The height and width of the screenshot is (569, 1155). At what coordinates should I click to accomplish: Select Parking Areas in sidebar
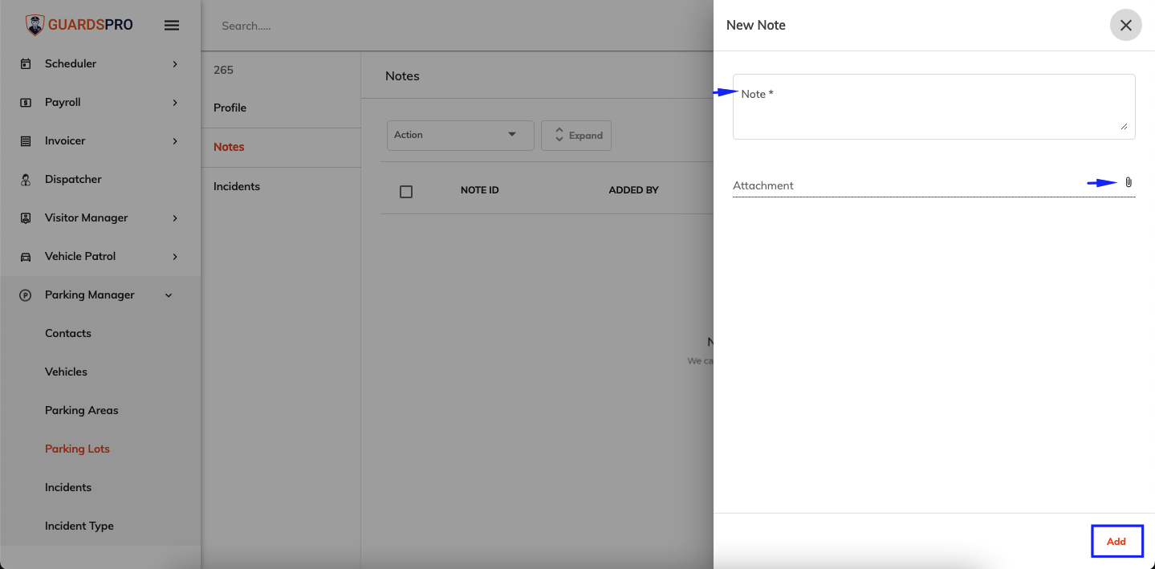pos(82,410)
